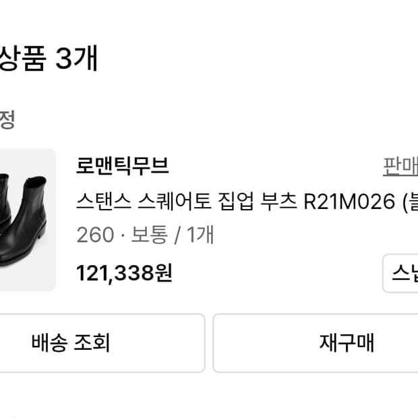Screen dimensions: 418x418
Task: Tap the 보통 fit label in the option line
Action: [x=150, y=235]
